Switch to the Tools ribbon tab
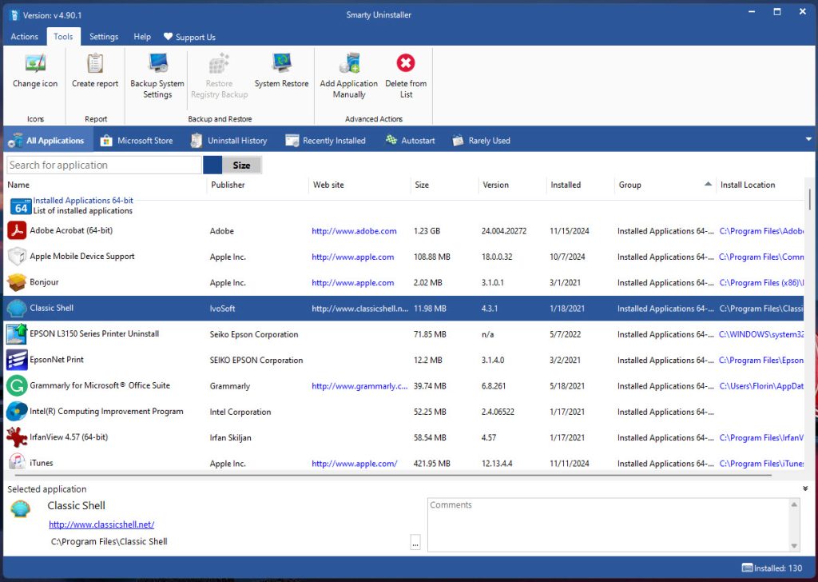The height and width of the screenshot is (582, 818). pyautogui.click(x=63, y=37)
